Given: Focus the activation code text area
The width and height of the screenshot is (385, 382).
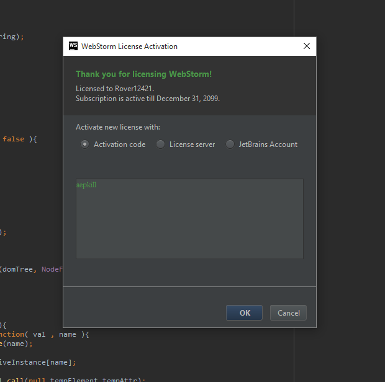Looking at the screenshot, I should click(x=189, y=219).
